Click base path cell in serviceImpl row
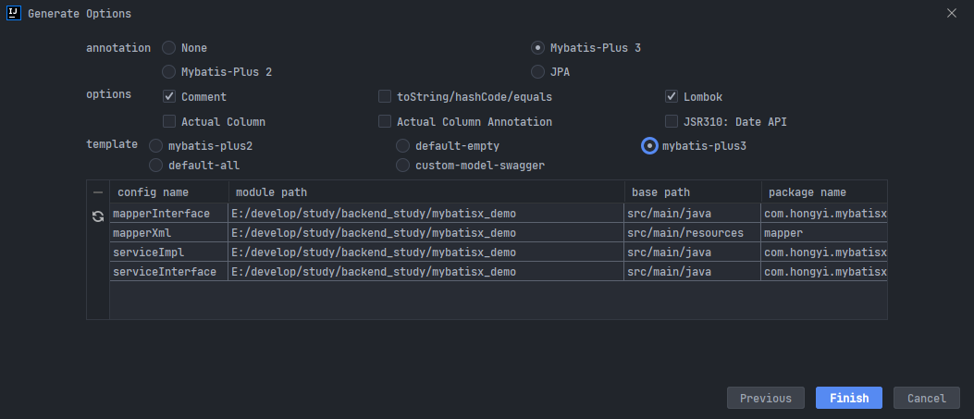 coord(693,252)
